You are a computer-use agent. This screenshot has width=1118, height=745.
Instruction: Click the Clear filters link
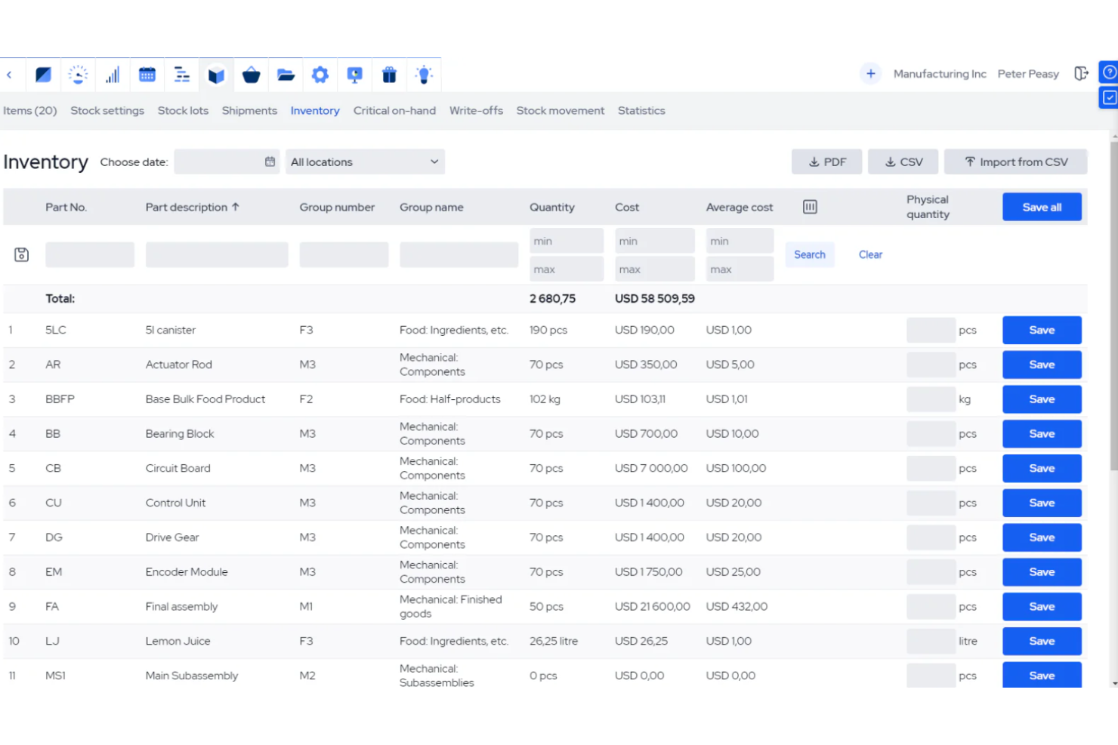(870, 254)
